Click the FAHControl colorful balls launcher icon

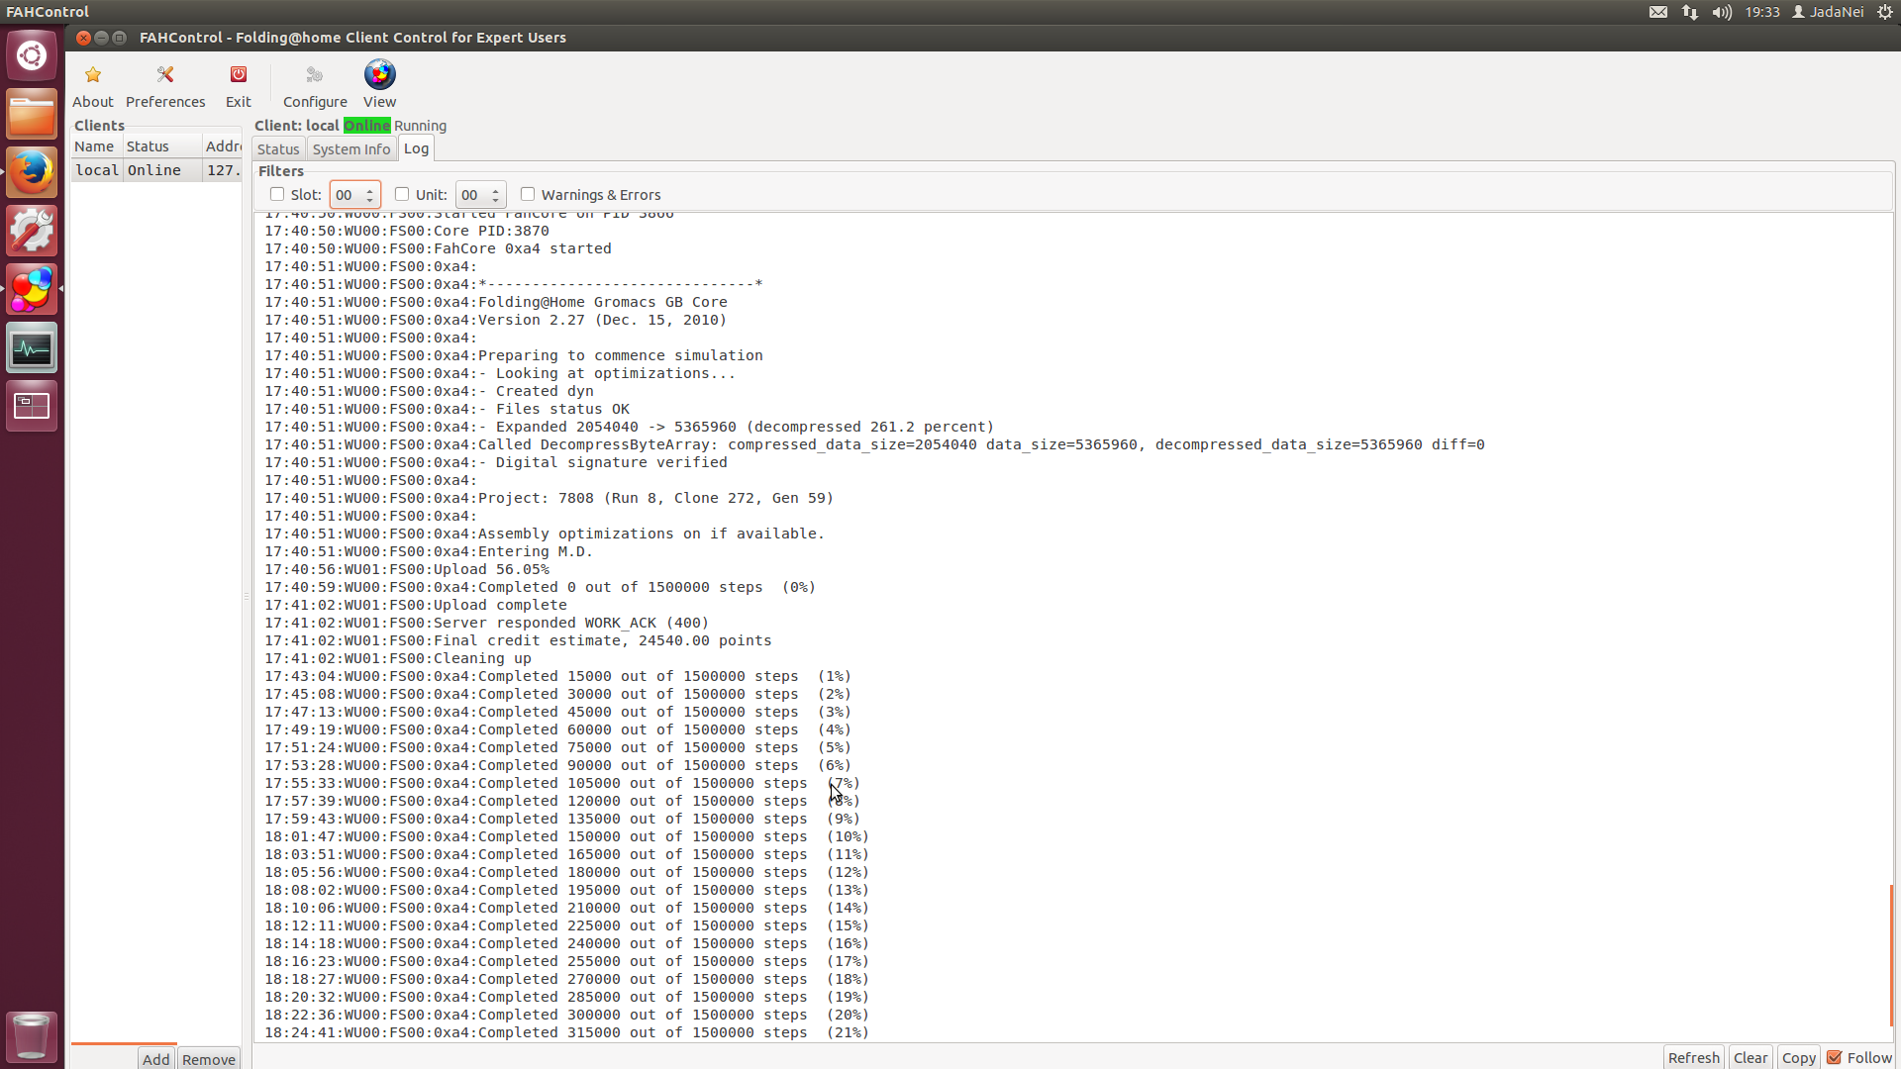point(32,289)
